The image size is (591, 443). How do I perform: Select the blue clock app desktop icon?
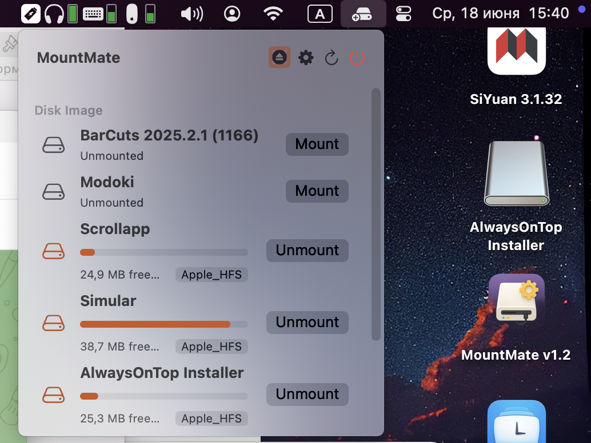click(x=516, y=421)
